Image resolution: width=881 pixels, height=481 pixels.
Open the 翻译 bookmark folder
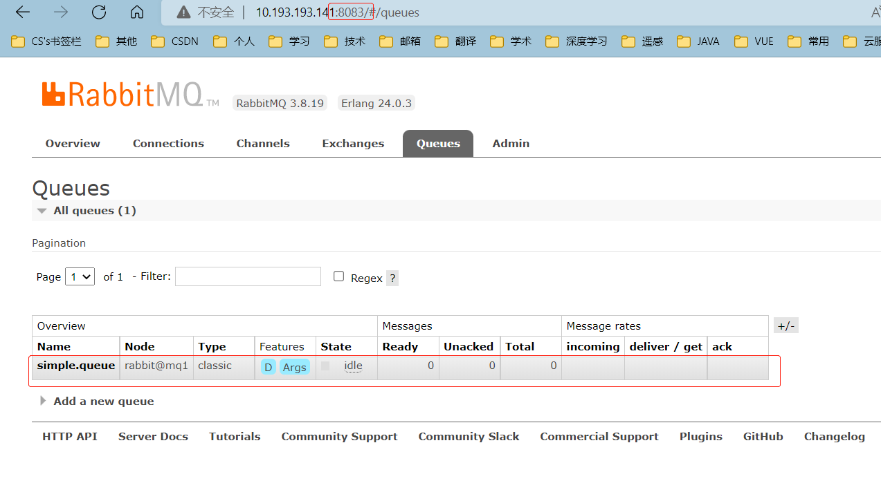pos(455,41)
